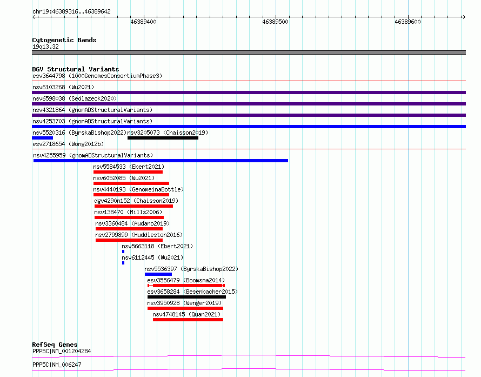Click the nsv5536397 (ByrskaBishop2022) blue bar
Screen dimensions: 481x377
pos(158,274)
